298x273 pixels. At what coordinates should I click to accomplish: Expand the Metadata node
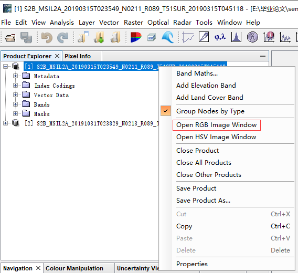(16, 76)
